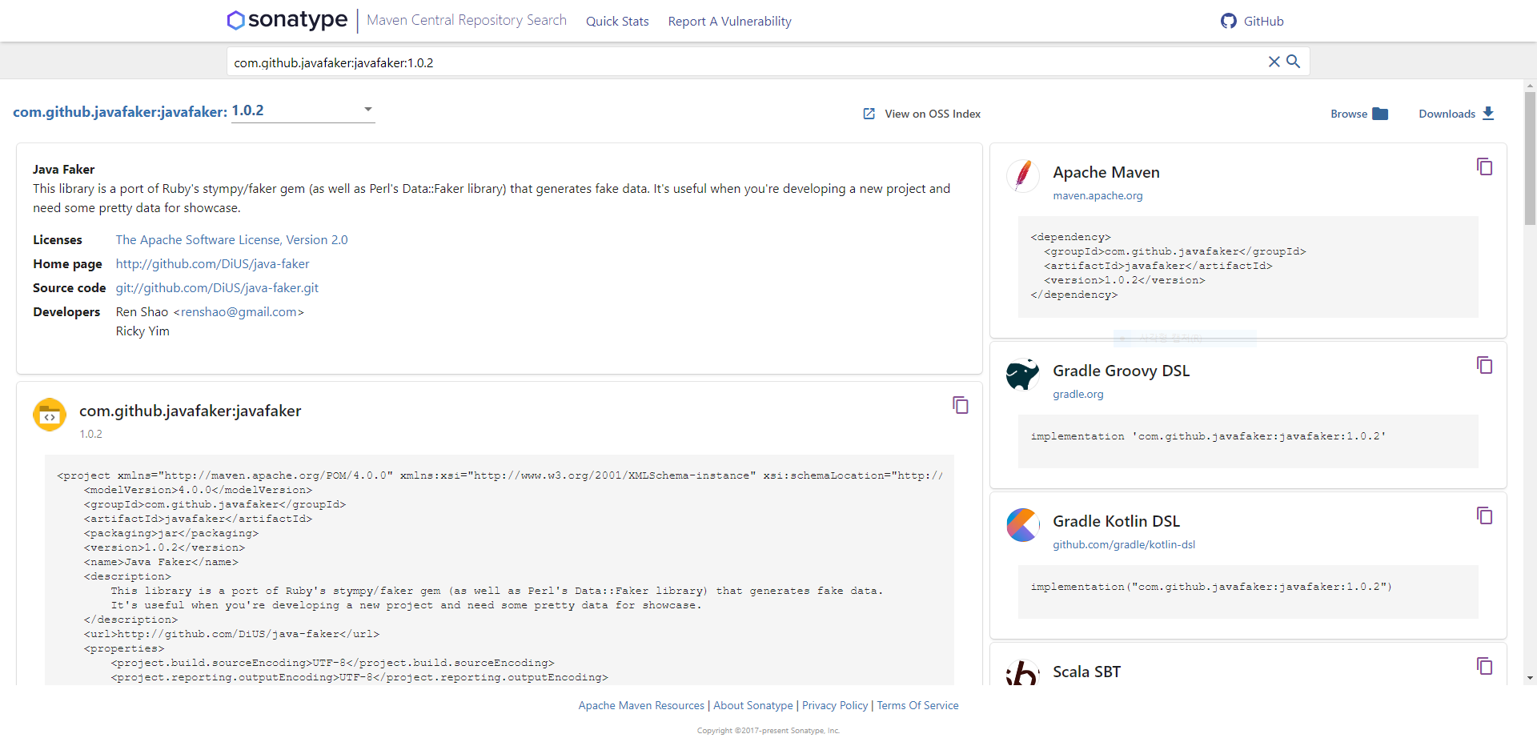Open the GitHub text link
Screen dimensions: 1537x746
[1263, 22]
